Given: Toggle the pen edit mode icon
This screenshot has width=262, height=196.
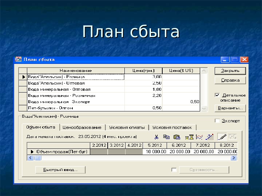Looking at the screenshot, I should tap(222, 137).
